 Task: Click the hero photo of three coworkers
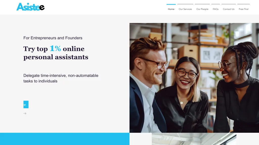pyautogui.click(x=194, y=78)
